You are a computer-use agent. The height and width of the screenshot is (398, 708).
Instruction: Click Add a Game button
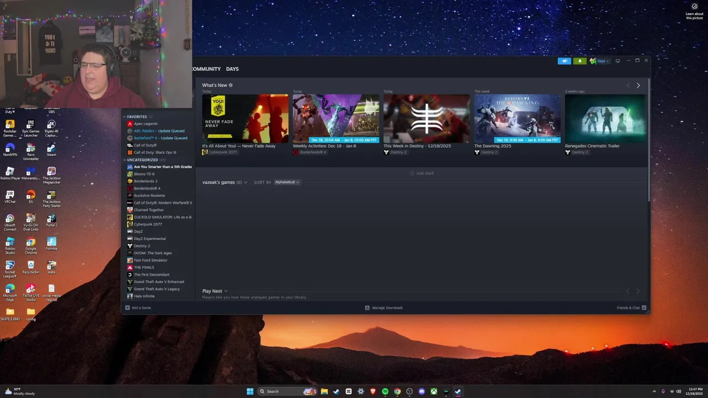pyautogui.click(x=138, y=308)
